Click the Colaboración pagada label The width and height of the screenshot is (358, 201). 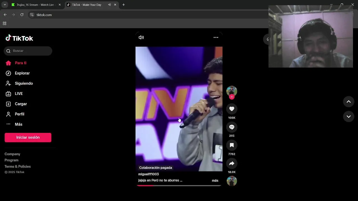156,168
